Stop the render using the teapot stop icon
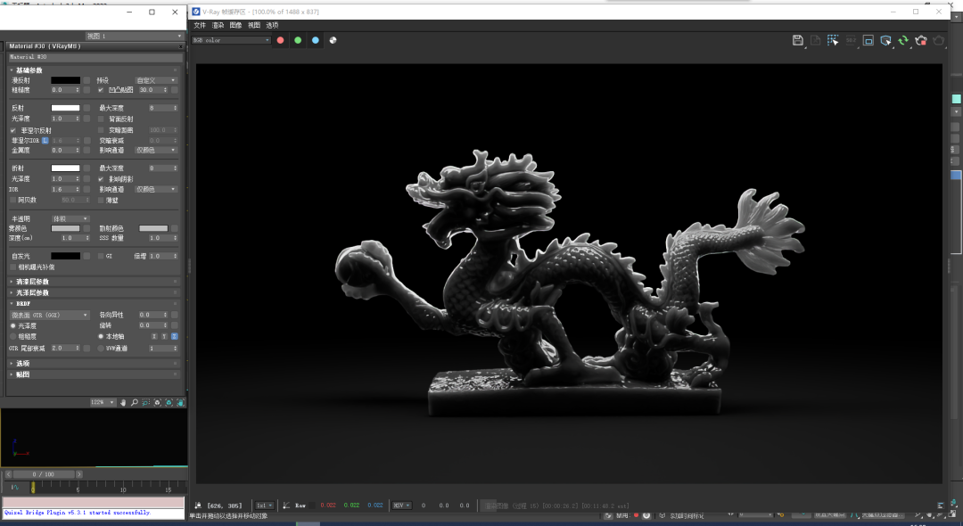Image resolution: width=963 pixels, height=526 pixels. (x=921, y=40)
